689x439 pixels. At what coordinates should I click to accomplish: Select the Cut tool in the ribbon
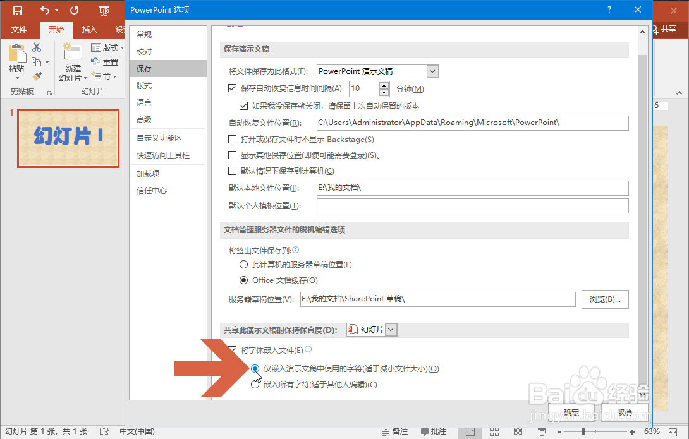point(37,47)
